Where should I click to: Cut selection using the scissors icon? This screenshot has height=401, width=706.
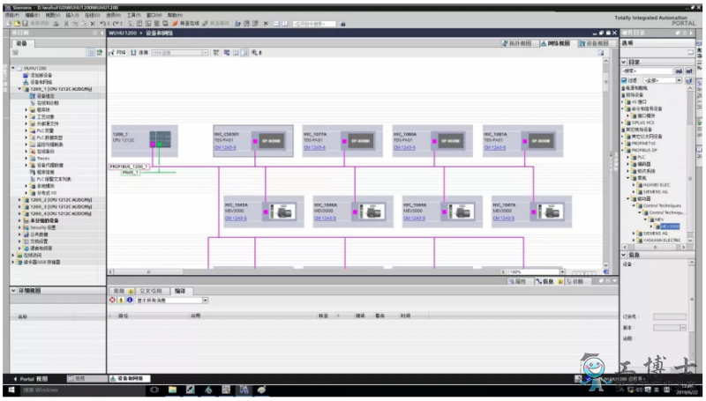[66, 24]
